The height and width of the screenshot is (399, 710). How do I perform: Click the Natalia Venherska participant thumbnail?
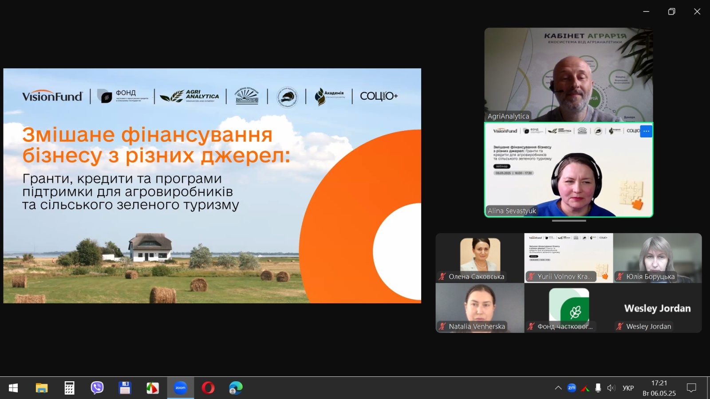(x=480, y=308)
